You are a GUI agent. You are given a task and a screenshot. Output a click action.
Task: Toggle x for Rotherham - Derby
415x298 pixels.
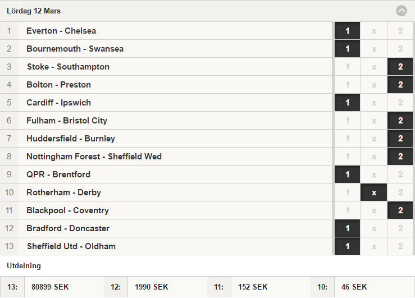pyautogui.click(x=373, y=192)
